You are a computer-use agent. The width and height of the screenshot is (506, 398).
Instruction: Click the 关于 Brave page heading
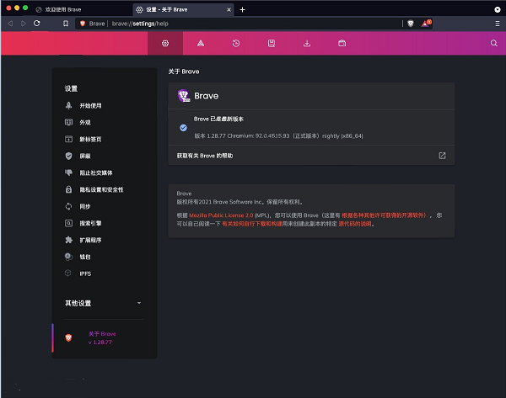[184, 72]
